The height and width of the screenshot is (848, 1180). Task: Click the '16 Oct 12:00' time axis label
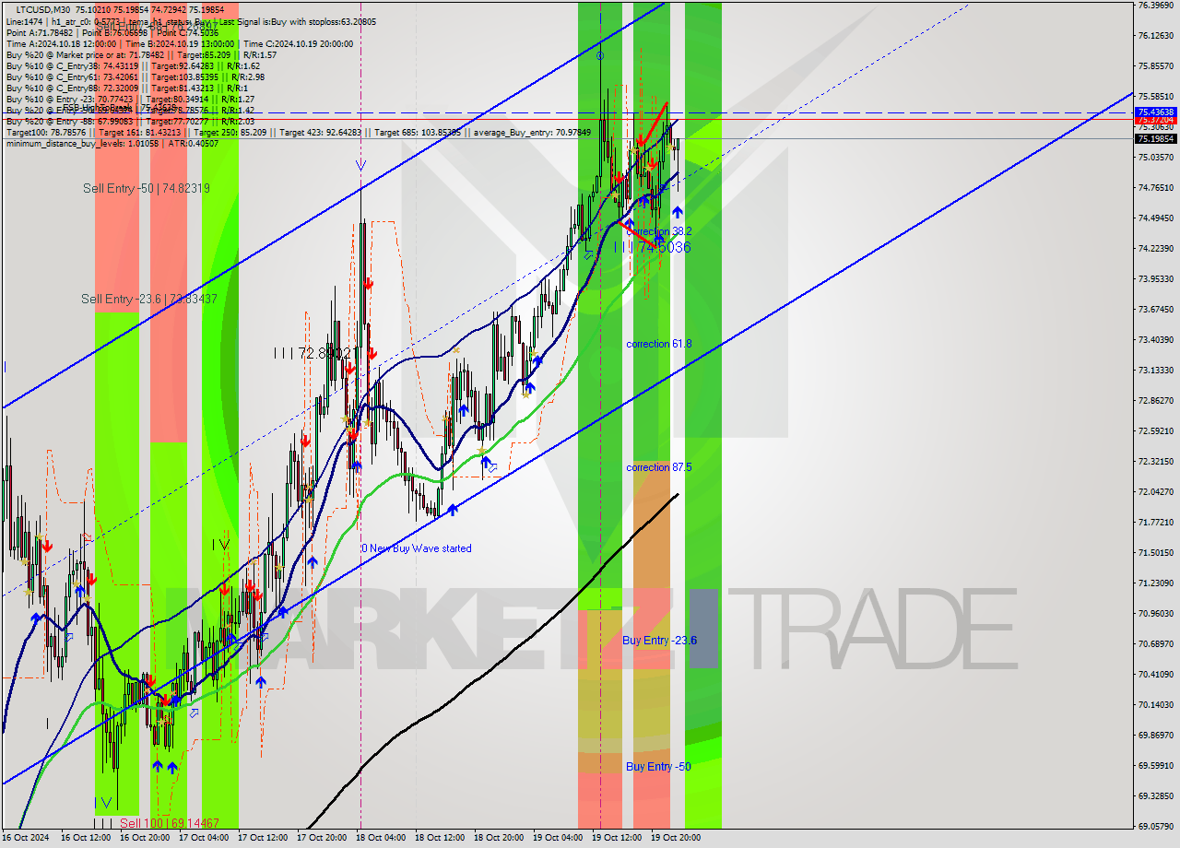pyautogui.click(x=87, y=838)
